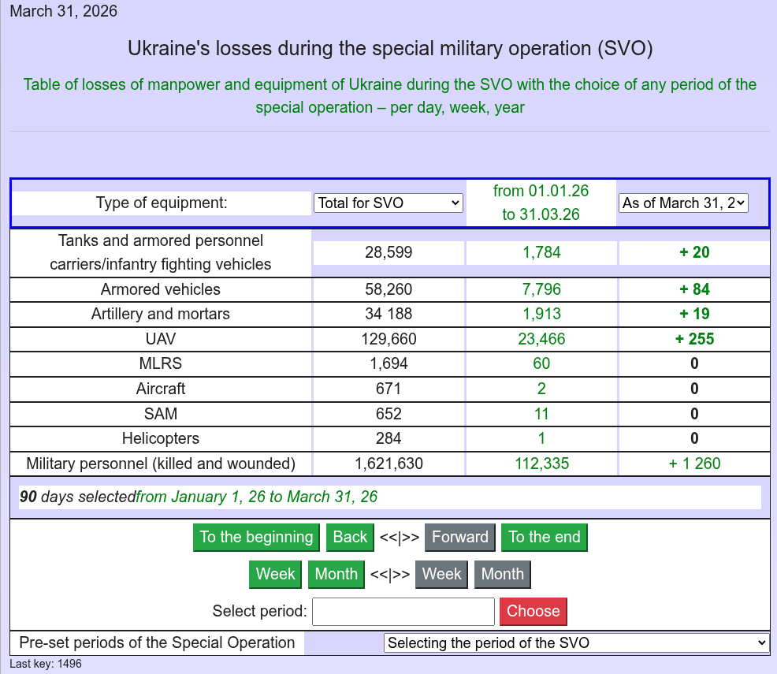Click the armored vehicles daily change '+ 84'
The width and height of the screenshot is (777, 674).
(x=694, y=289)
